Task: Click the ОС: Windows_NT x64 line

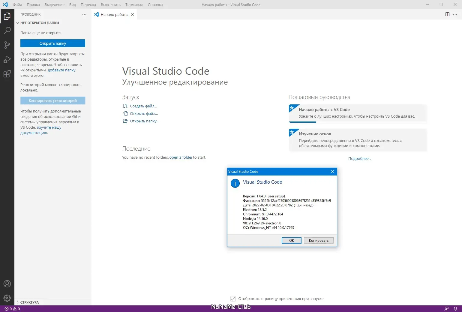Action: [x=268, y=228]
